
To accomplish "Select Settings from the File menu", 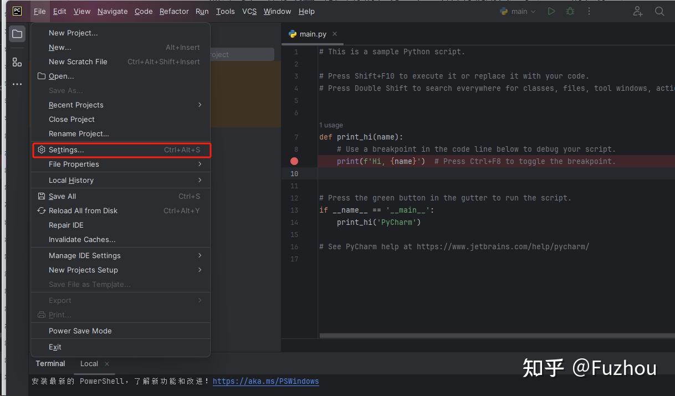I will (68, 150).
